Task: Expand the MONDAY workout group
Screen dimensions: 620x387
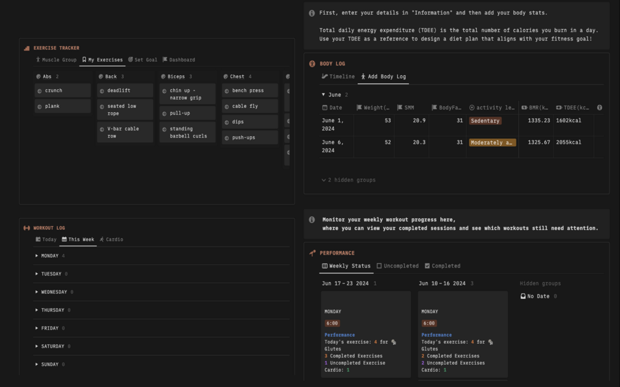Action: point(37,256)
